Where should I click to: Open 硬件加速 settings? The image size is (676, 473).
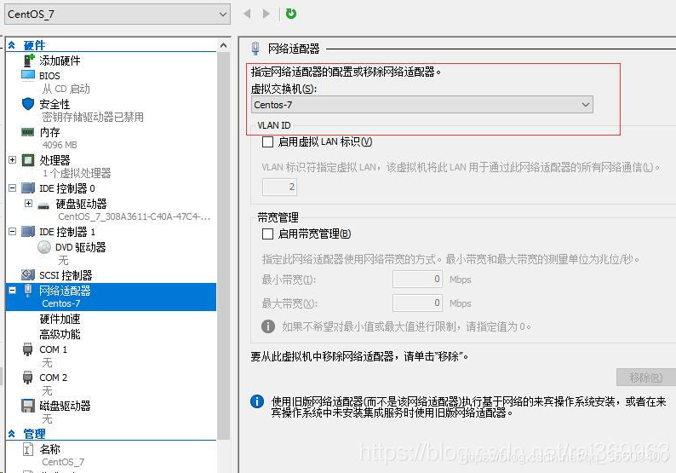60,319
